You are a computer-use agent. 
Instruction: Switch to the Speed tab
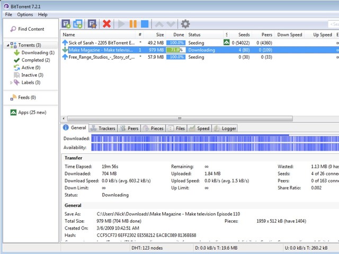[x=199, y=128]
